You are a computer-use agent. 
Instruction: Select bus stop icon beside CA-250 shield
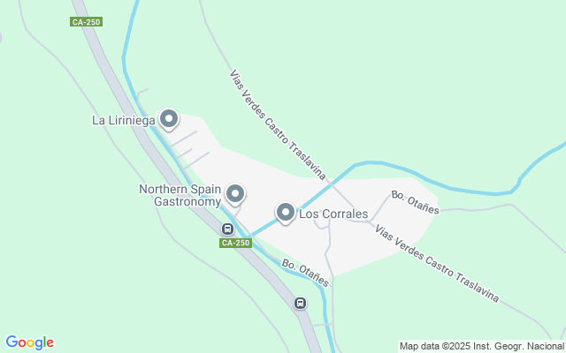pyautogui.click(x=227, y=229)
